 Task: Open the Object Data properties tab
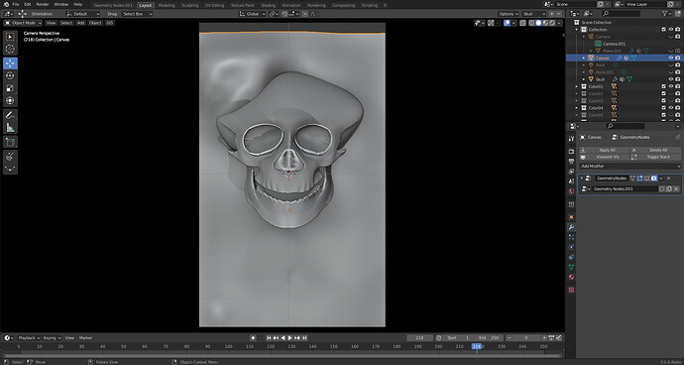pos(571,267)
